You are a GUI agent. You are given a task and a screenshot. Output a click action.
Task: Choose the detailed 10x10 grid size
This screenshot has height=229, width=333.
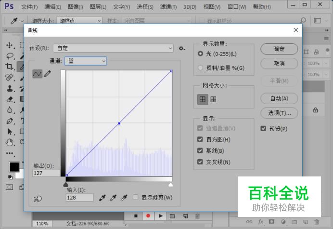click(213, 99)
